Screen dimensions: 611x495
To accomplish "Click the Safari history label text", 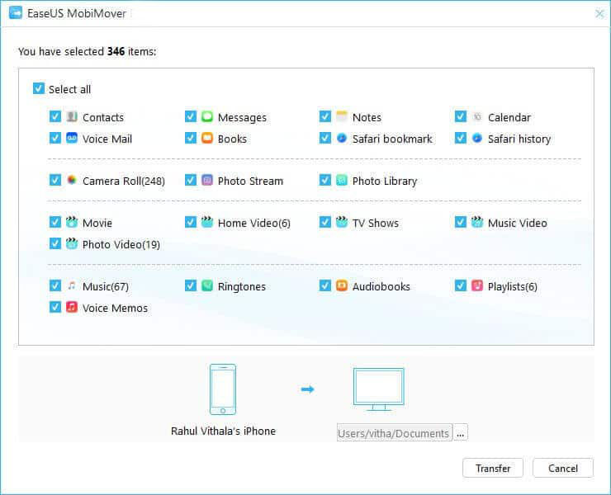I will [x=519, y=139].
